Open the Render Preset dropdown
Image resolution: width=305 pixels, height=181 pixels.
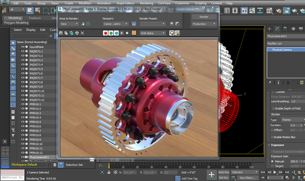click(152, 24)
